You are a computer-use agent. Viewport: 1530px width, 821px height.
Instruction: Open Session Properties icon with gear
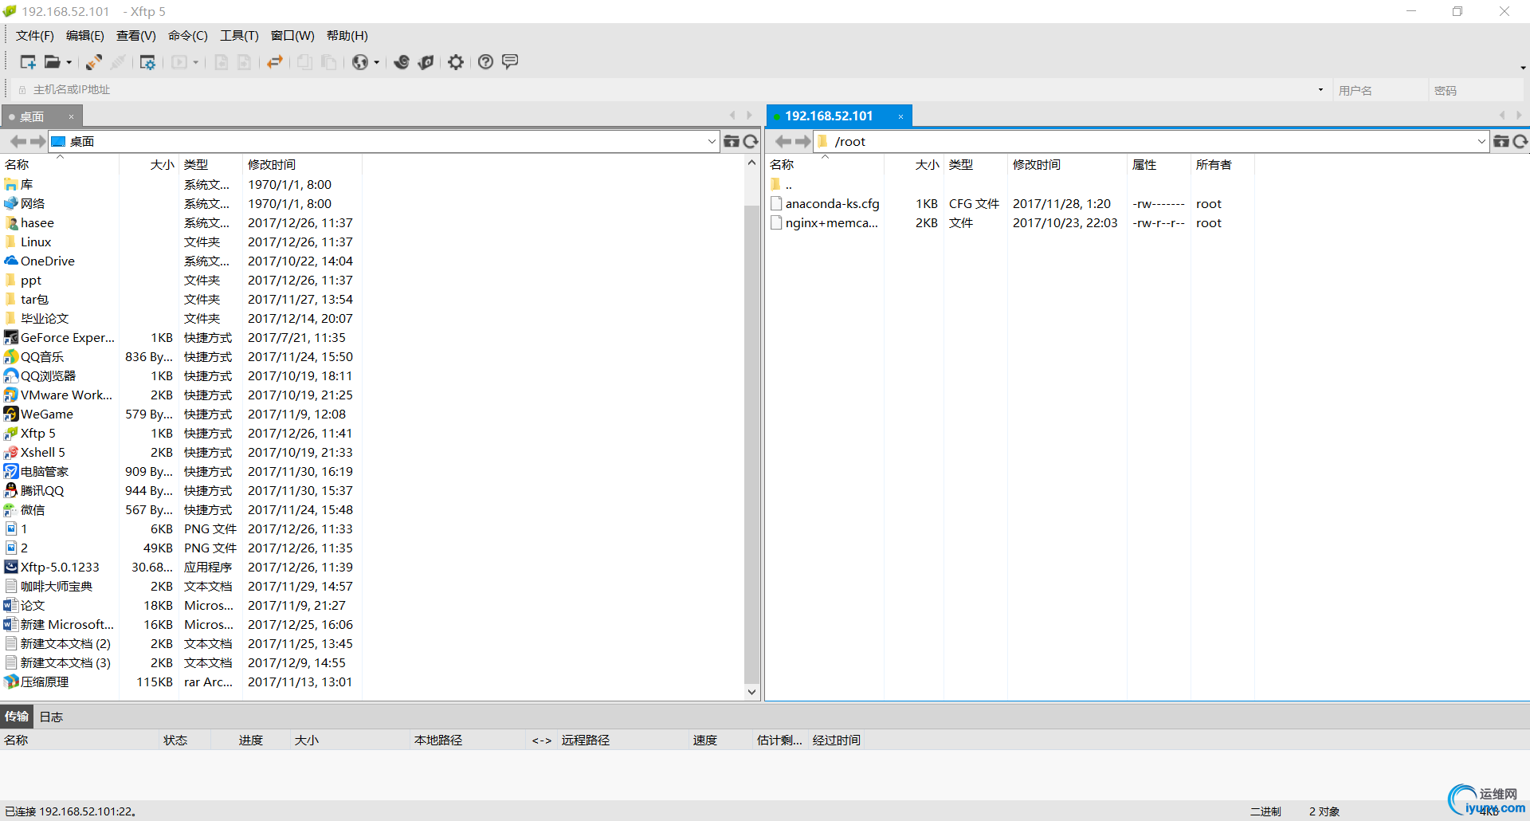[147, 62]
